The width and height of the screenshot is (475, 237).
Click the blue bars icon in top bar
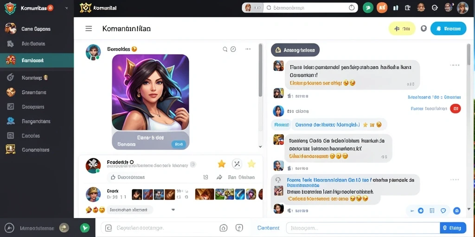click(395, 8)
